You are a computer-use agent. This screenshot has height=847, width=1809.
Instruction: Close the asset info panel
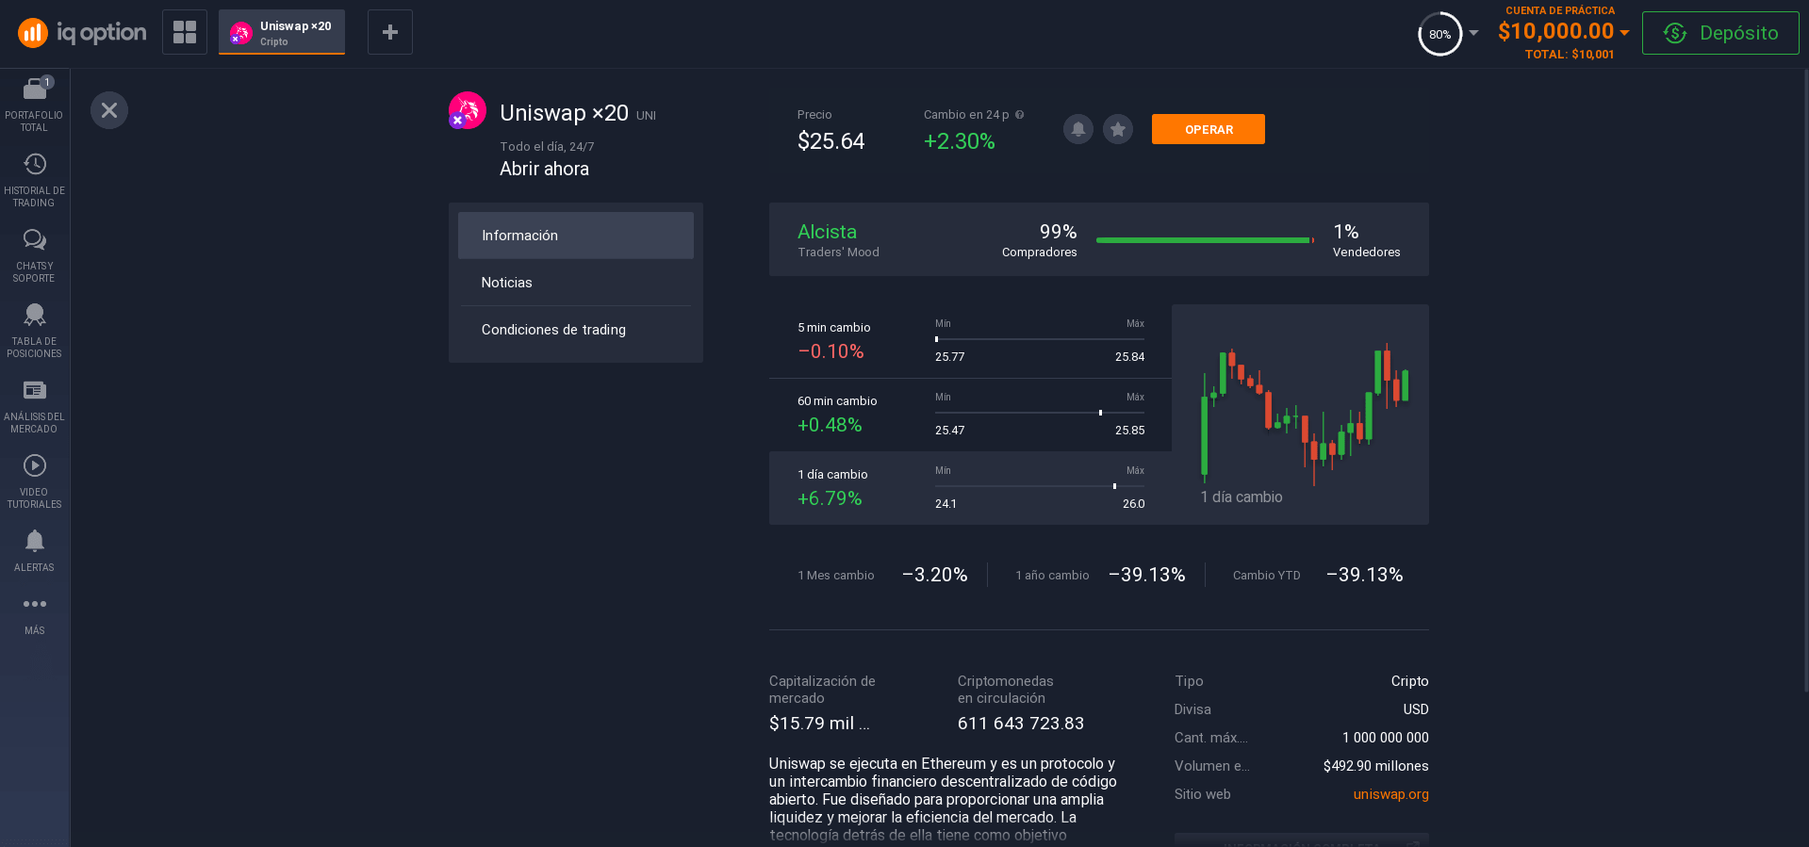(x=109, y=110)
